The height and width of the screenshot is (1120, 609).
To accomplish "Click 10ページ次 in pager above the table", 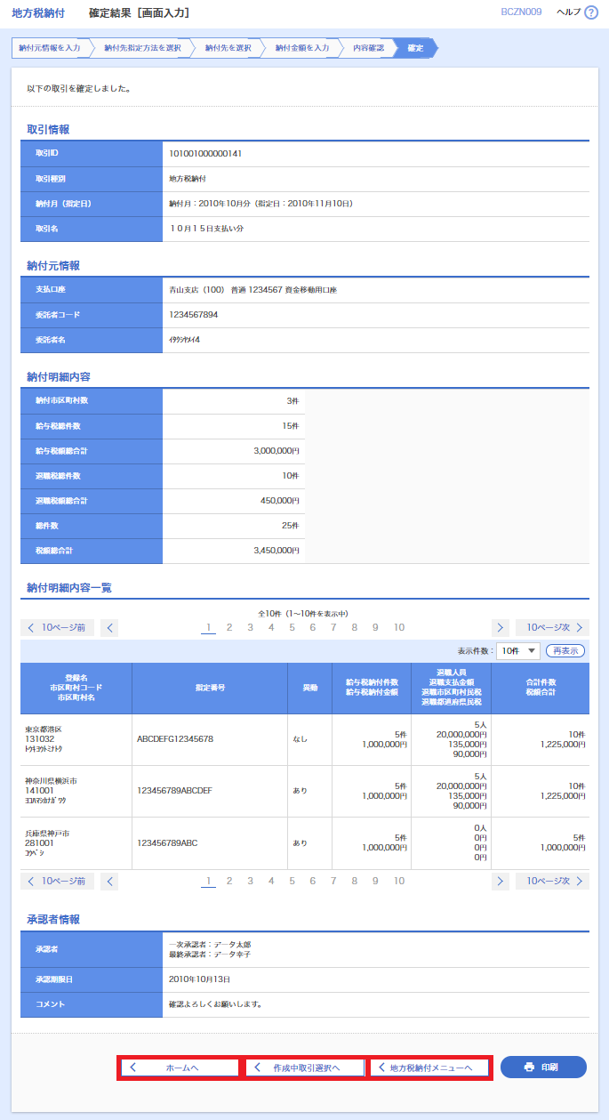I will tap(552, 628).
